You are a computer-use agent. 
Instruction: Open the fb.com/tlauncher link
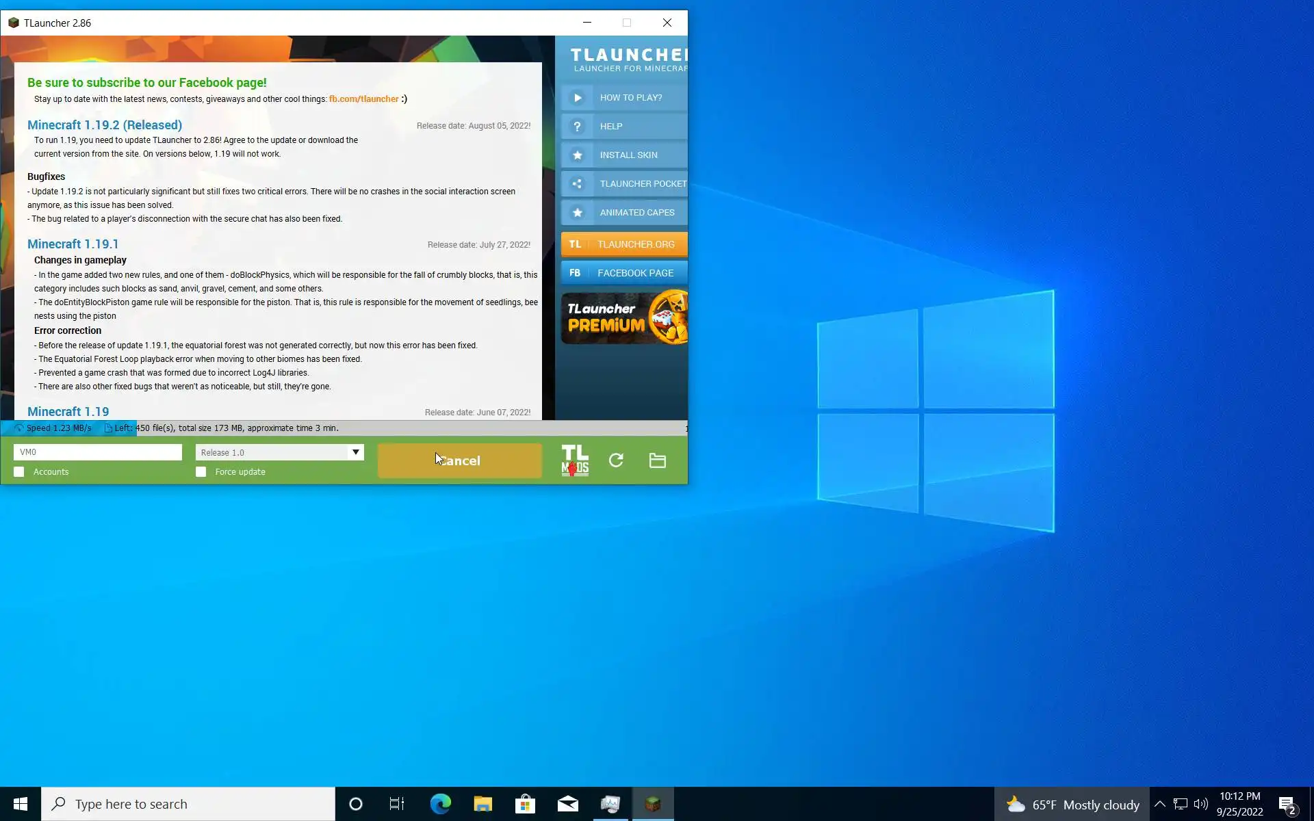click(x=363, y=99)
